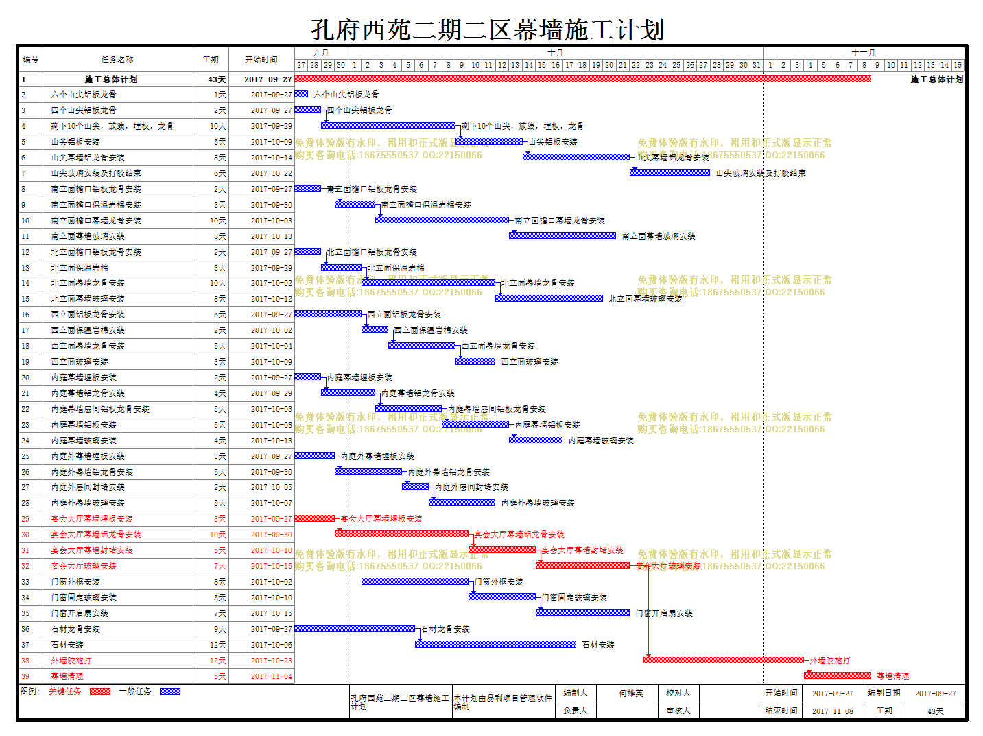
Task: Select the small project name text in the footer
Action: pyautogui.click(x=400, y=702)
